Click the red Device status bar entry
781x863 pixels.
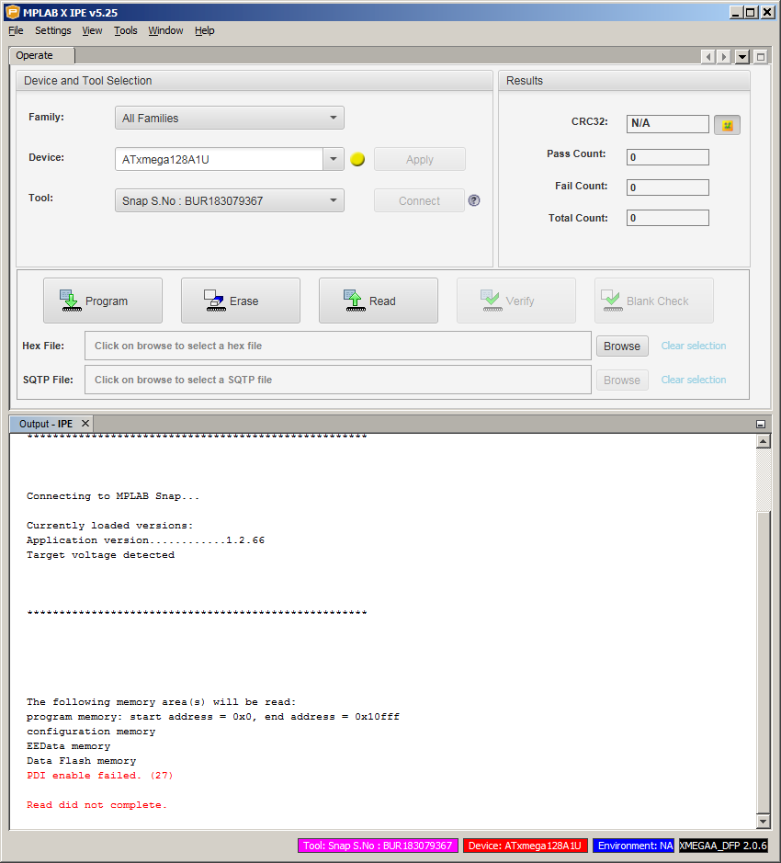pyautogui.click(x=525, y=846)
